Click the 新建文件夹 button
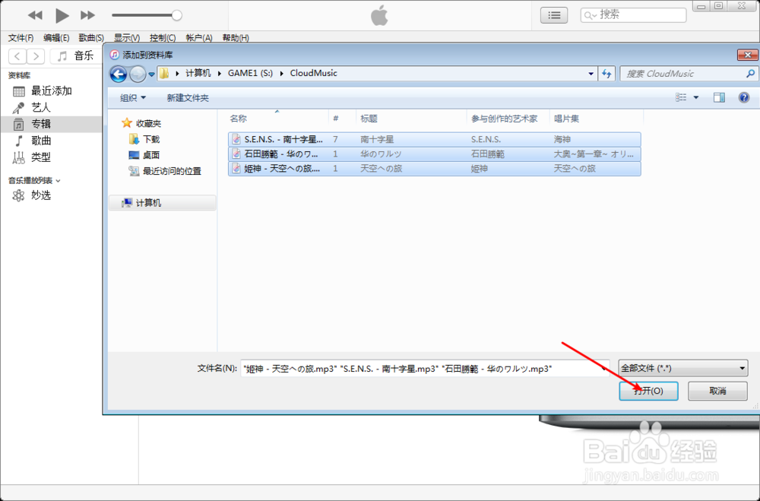This screenshot has width=760, height=501. 188,98
